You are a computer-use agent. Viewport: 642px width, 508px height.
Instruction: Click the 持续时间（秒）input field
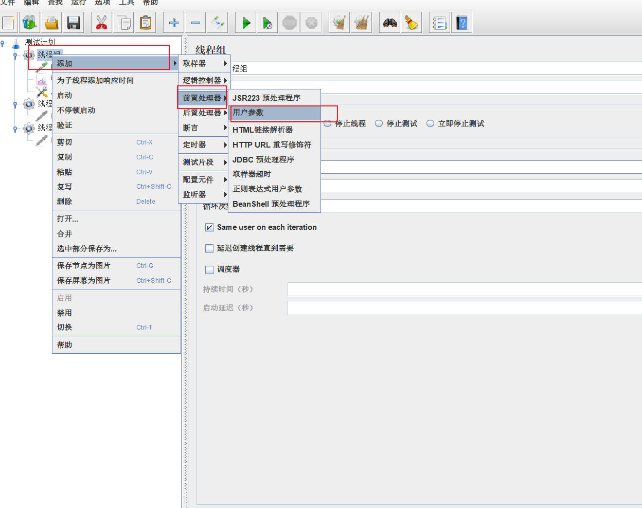click(x=465, y=289)
